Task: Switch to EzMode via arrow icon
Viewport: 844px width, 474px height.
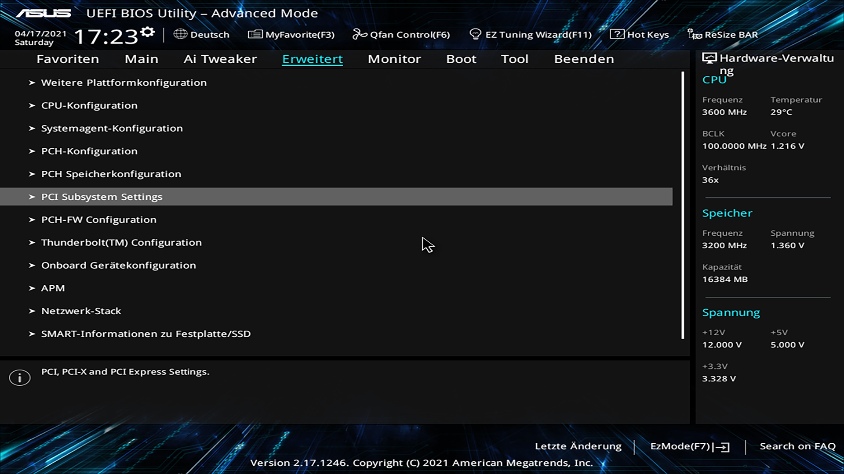Action: pyautogui.click(x=722, y=447)
